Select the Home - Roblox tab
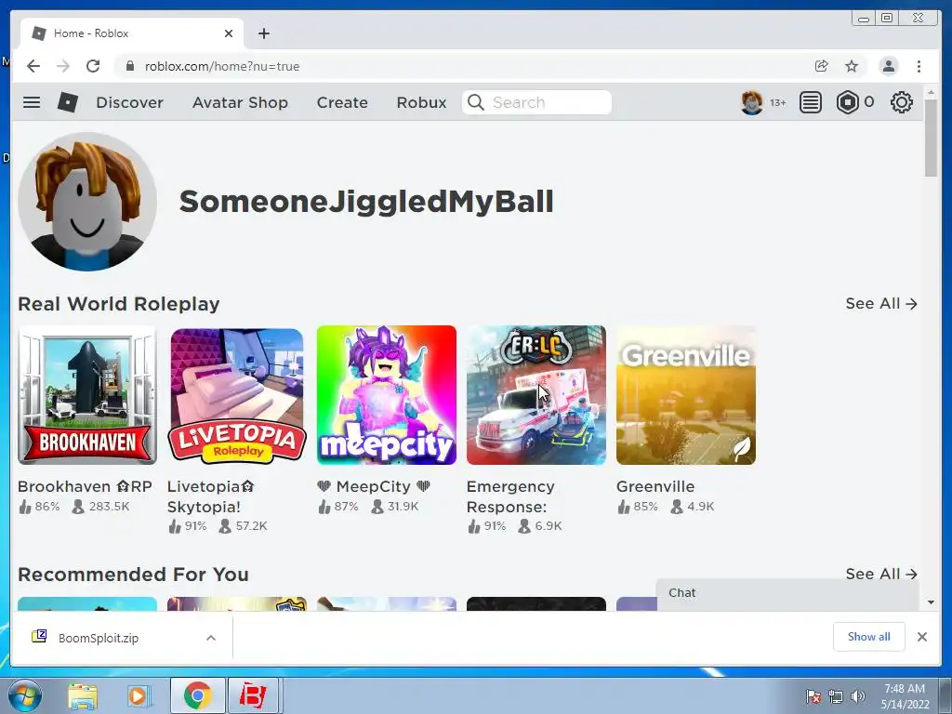 (x=132, y=33)
